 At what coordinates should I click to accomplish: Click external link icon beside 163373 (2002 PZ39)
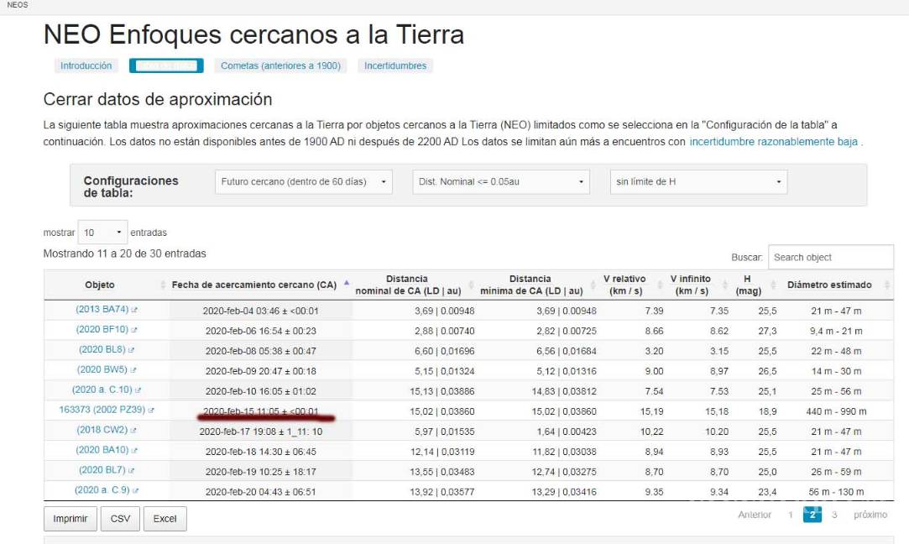[x=152, y=411]
